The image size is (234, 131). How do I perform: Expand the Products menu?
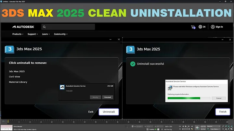coord(18,34)
